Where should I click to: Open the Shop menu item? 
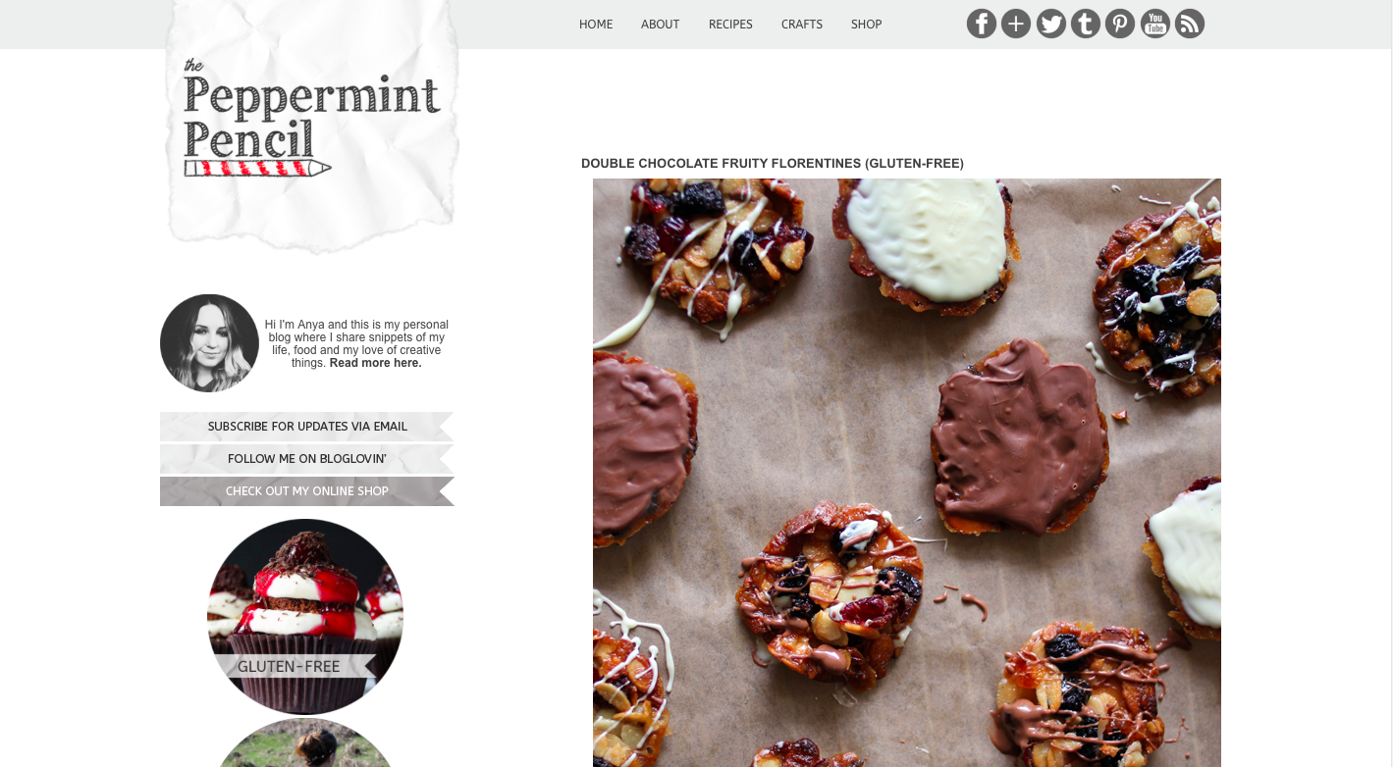(867, 25)
